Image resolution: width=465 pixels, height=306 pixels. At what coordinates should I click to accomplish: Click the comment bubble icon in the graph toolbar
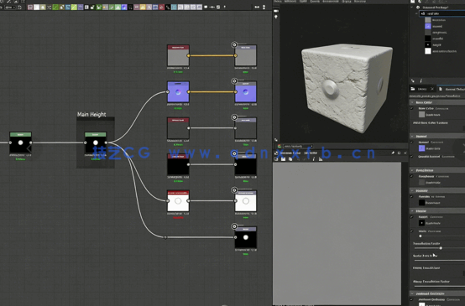coord(206,7)
